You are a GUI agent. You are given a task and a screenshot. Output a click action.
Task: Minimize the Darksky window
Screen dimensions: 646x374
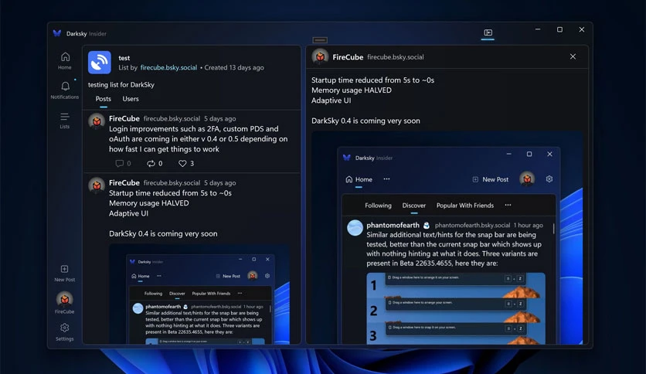[538, 29]
